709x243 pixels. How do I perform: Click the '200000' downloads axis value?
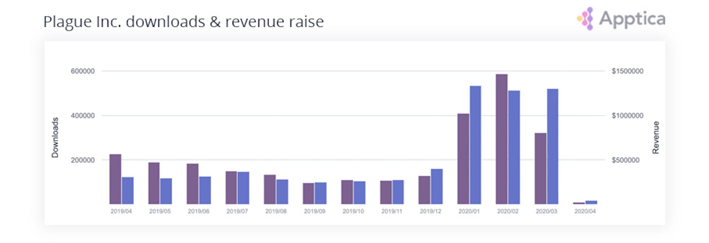[x=83, y=160]
